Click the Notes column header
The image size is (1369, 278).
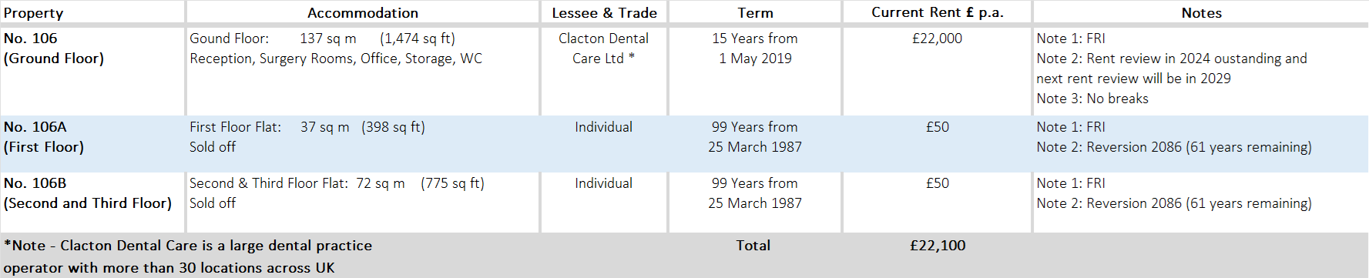click(1201, 12)
